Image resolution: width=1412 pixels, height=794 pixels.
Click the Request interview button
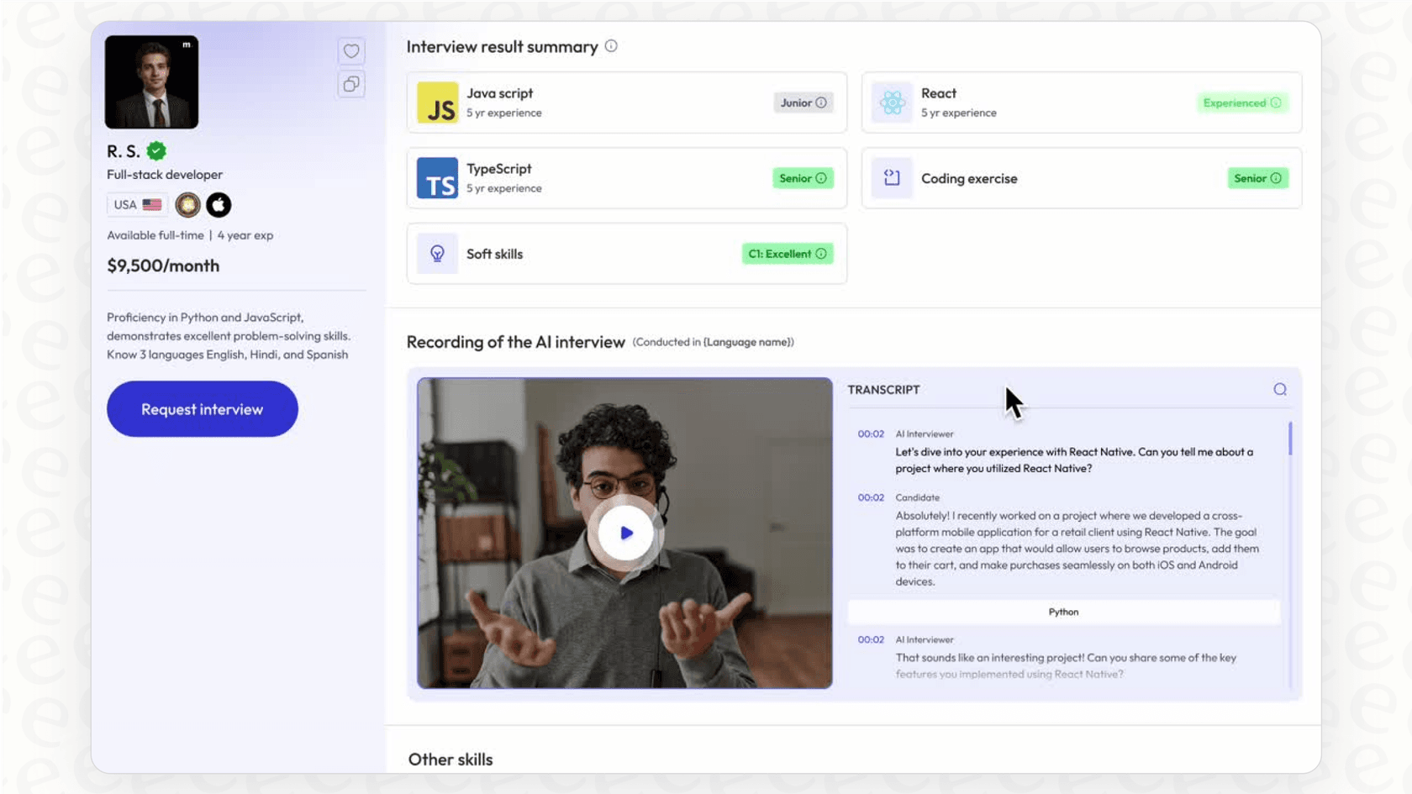click(x=202, y=409)
